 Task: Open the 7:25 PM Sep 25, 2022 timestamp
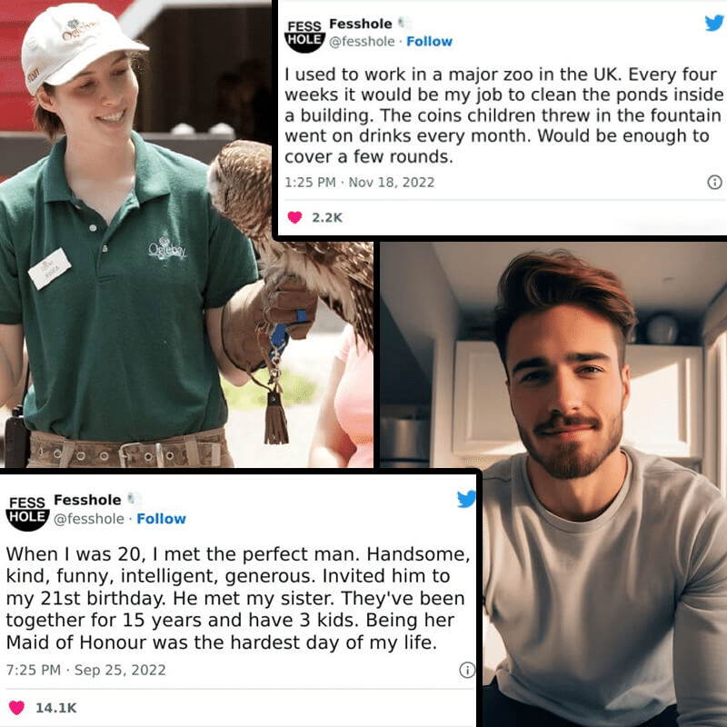[85, 670]
